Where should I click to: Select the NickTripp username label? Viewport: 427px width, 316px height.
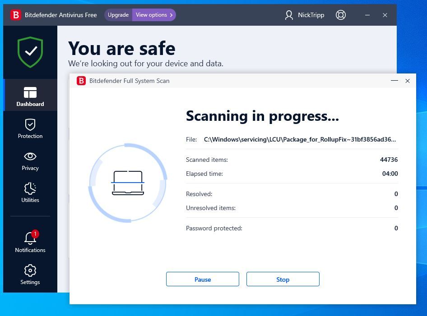click(310, 15)
